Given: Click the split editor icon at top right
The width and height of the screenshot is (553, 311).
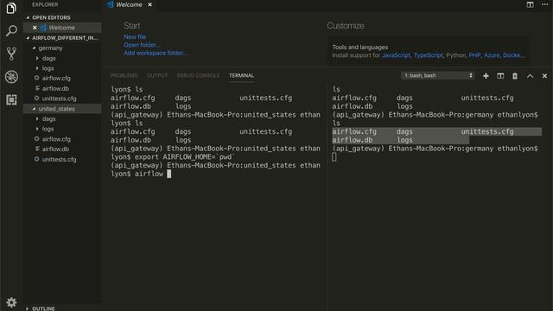Looking at the screenshot, I should (530, 4).
